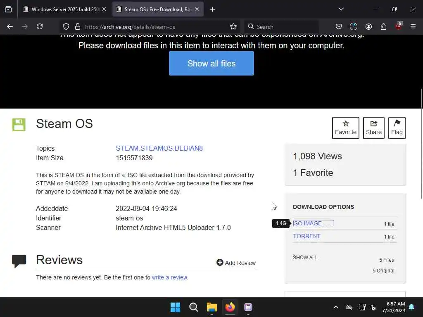Click the site security padlock icon
Viewport: 423px width, 317px height.
click(78, 27)
